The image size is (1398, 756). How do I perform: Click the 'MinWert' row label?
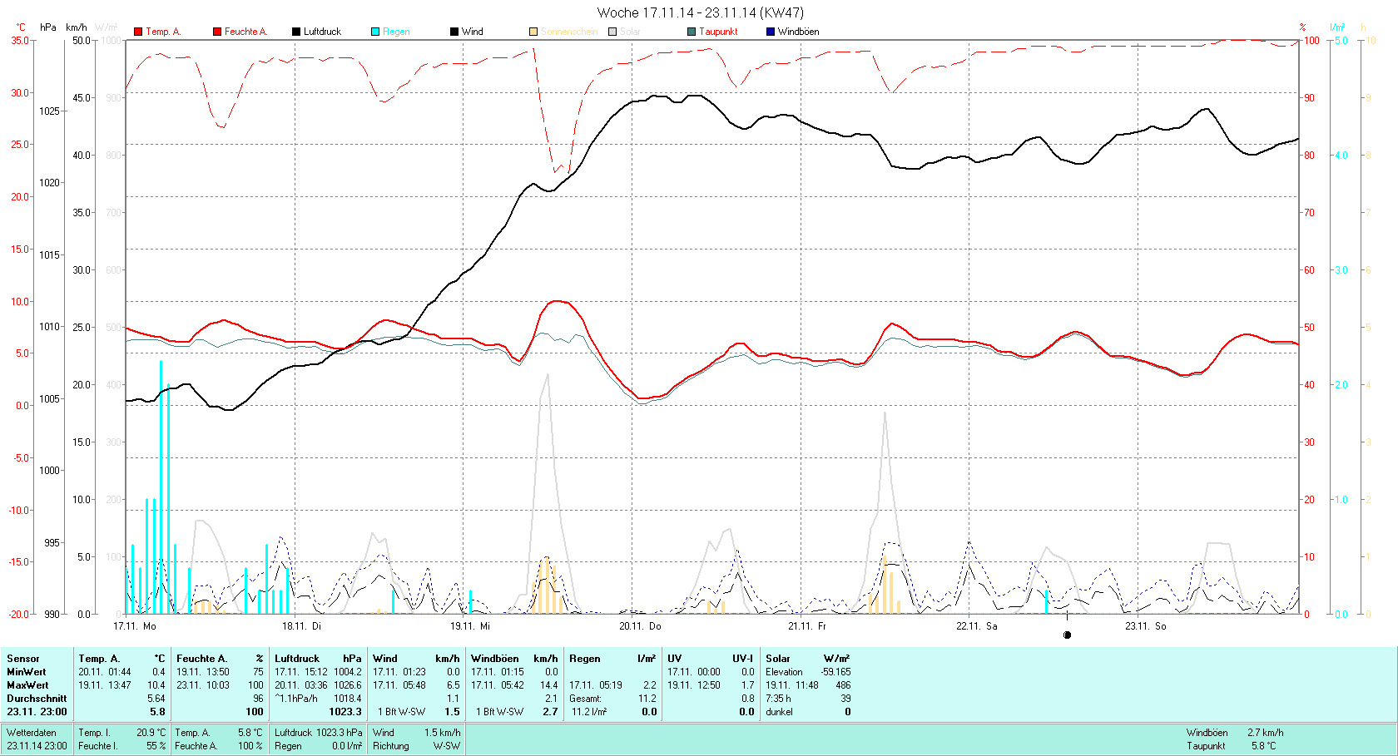27,672
